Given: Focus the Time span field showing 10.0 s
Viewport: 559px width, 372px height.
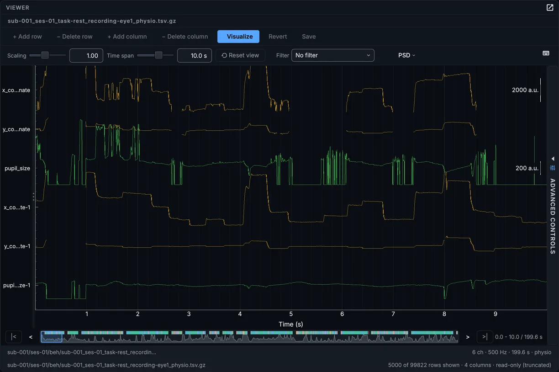Looking at the screenshot, I should (194, 55).
